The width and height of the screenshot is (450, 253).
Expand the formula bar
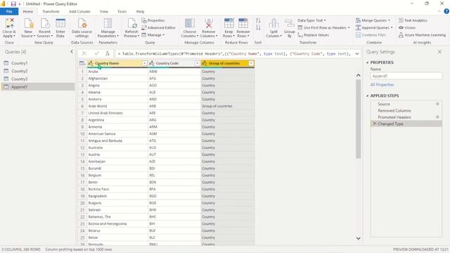pyautogui.click(x=357, y=53)
